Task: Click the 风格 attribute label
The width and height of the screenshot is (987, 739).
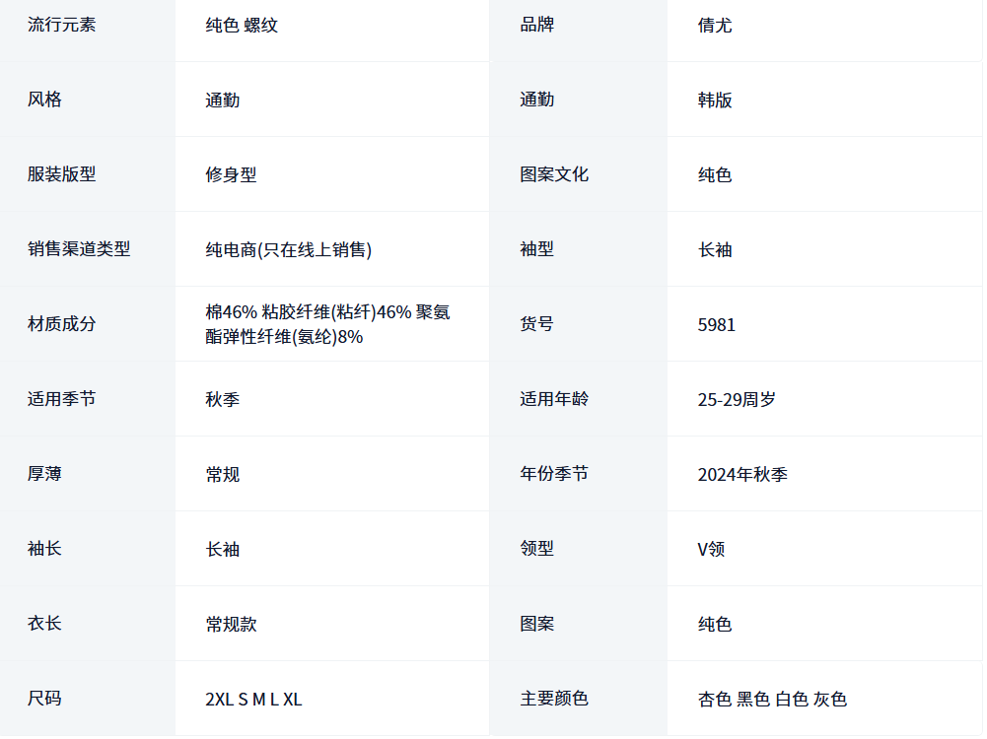Action: (44, 100)
